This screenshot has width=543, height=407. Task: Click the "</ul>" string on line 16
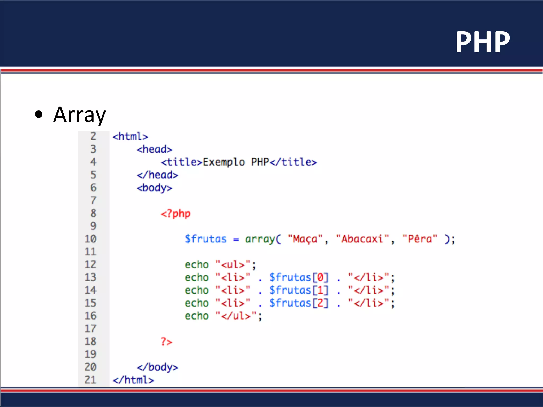point(236,316)
